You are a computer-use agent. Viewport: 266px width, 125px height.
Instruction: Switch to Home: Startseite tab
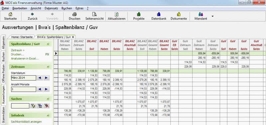(x=22, y=37)
